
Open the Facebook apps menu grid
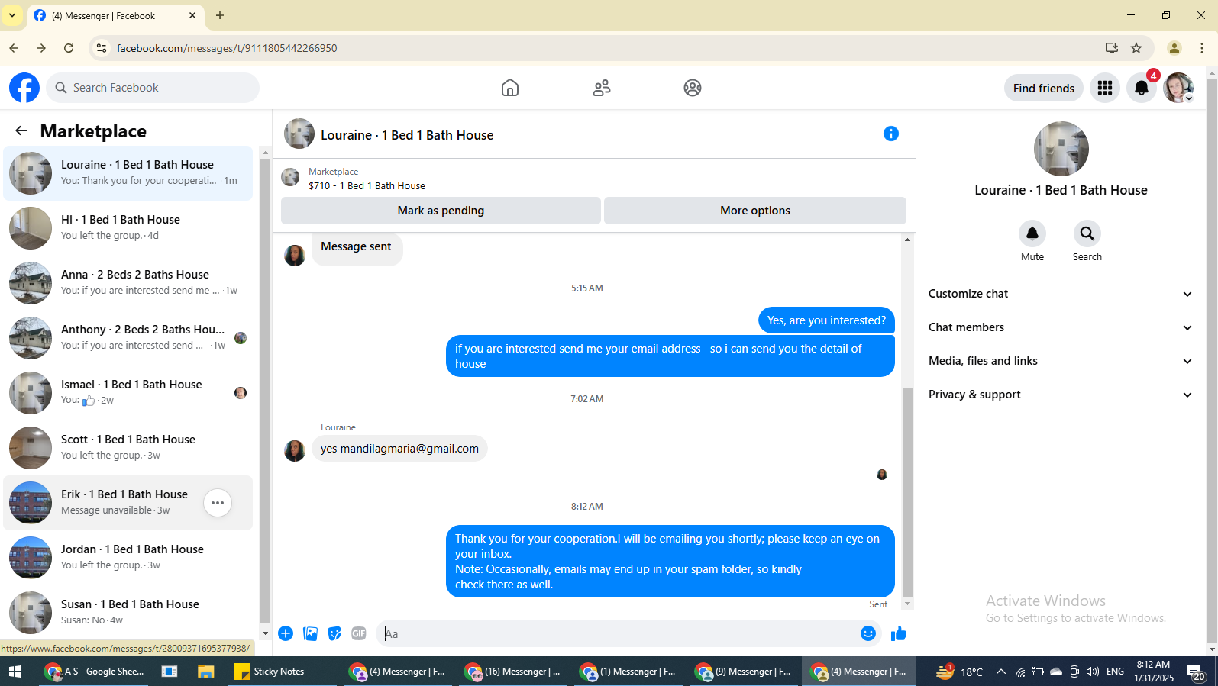(x=1105, y=88)
